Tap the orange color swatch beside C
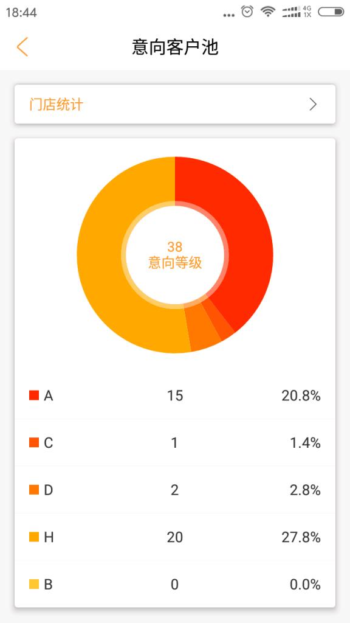Image resolution: width=350 pixels, height=623 pixels. (35, 442)
